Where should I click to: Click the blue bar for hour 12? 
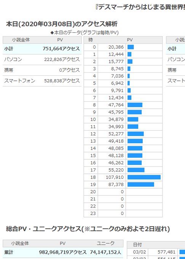136,134
